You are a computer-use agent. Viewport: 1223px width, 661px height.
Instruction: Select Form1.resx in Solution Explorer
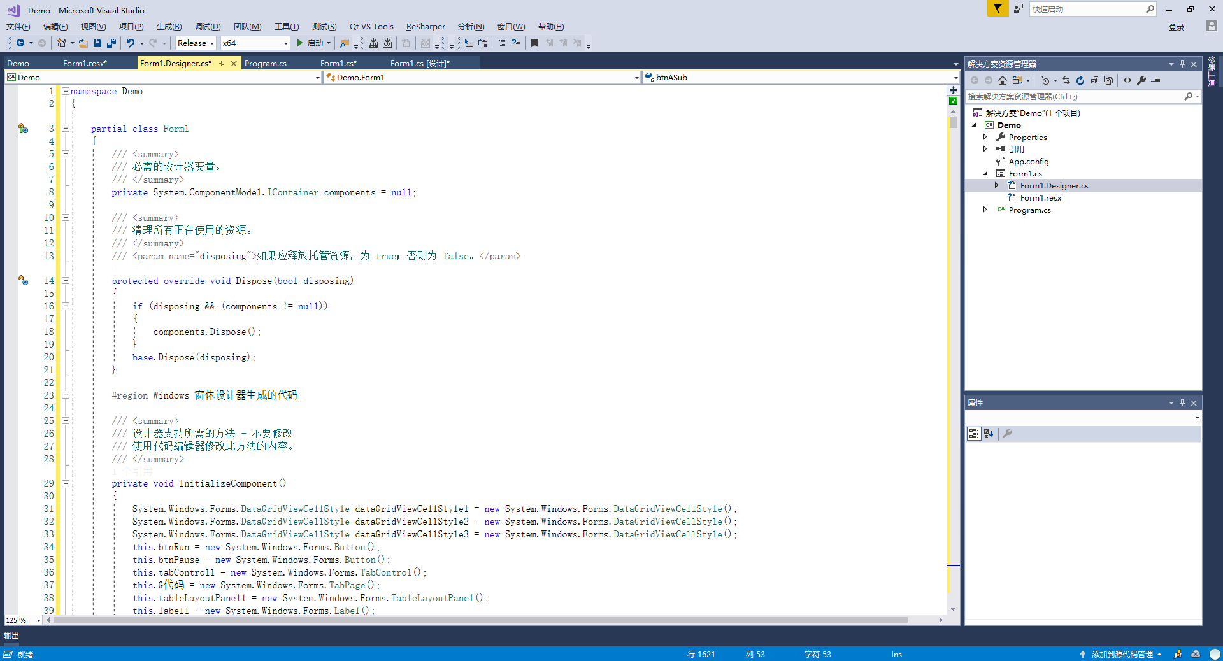tap(1040, 198)
